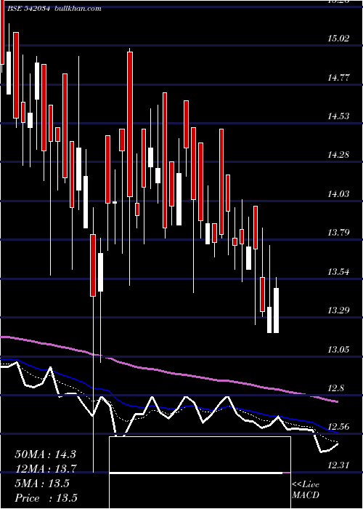The image size is (363, 509).
Task: Click the 13.79 price axis label
Action: click(x=339, y=233)
